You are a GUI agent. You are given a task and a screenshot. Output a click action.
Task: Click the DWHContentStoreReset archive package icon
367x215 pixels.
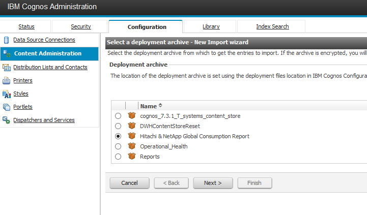(132, 126)
